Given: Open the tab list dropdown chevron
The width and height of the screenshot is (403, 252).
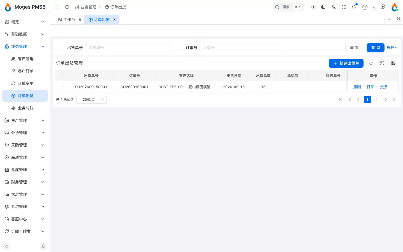Looking at the screenshot, I should click(389, 19).
